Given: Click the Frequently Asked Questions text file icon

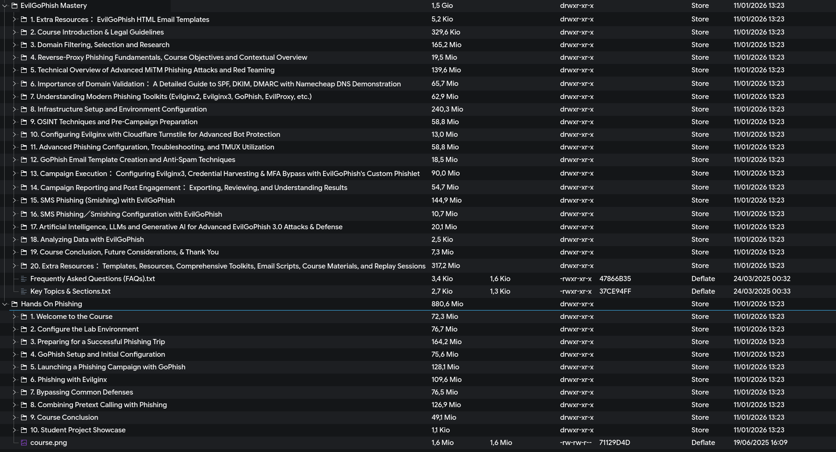Looking at the screenshot, I should point(24,279).
